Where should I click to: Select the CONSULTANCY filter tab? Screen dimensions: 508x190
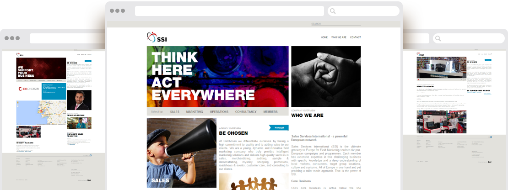(x=246, y=112)
